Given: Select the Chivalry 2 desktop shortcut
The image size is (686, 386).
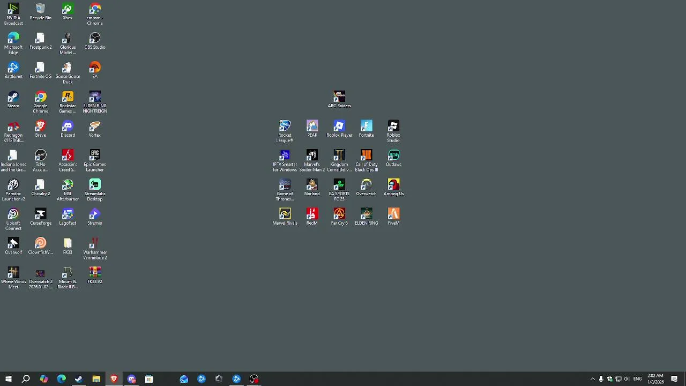Looking at the screenshot, I should [x=41, y=188].
